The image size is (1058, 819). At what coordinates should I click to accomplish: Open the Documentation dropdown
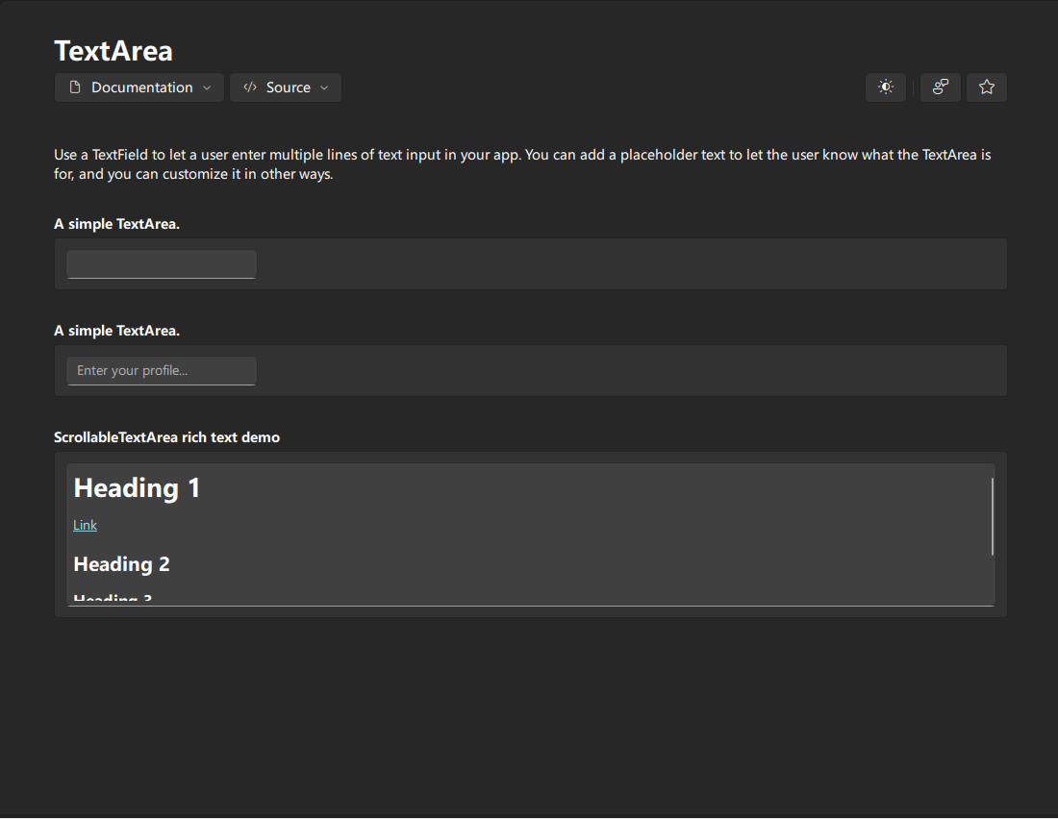[139, 87]
